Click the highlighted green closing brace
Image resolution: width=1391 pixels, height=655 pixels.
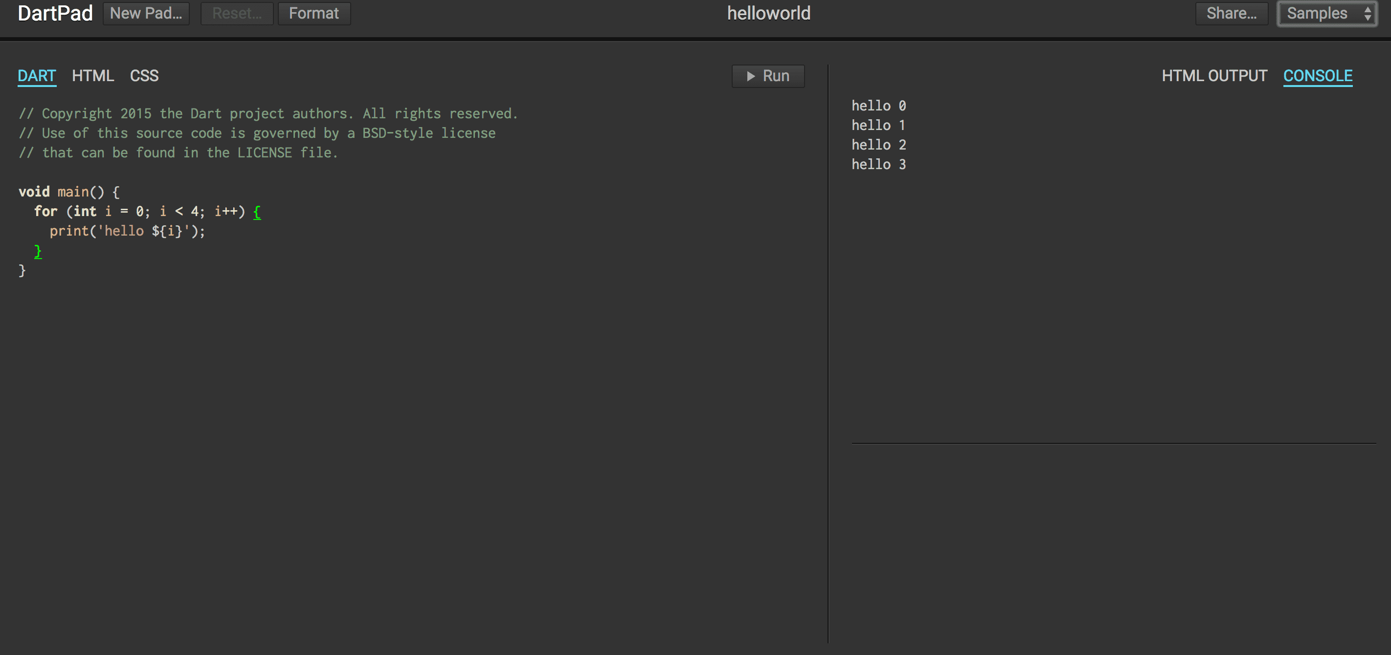pyautogui.click(x=38, y=251)
